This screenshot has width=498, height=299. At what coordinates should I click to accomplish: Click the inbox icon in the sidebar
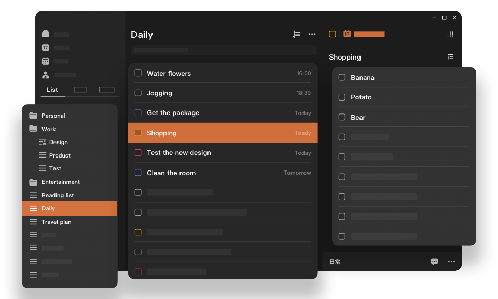coord(46,34)
